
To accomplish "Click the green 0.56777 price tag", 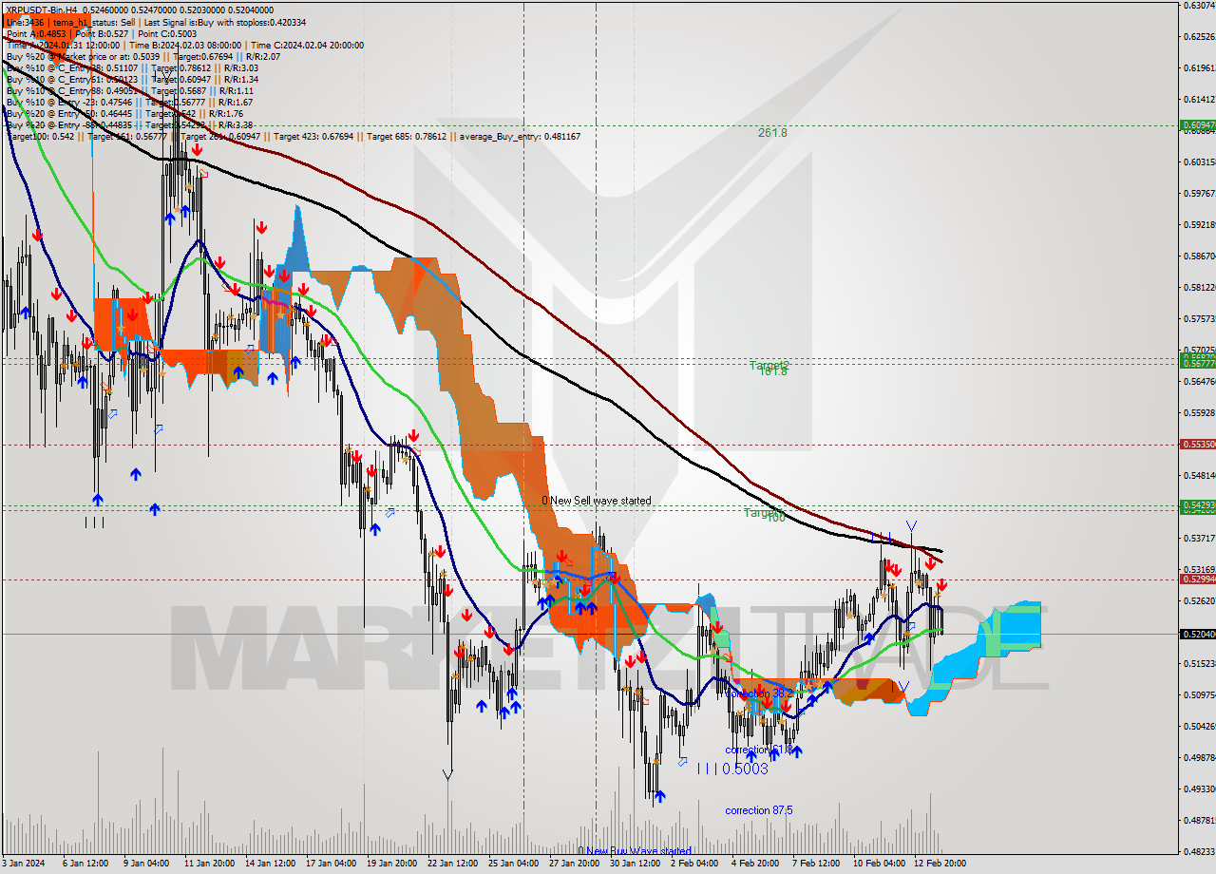I will click(1197, 363).
